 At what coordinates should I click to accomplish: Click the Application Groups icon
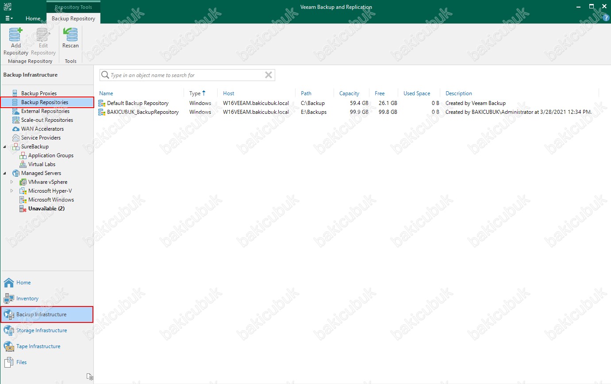[x=23, y=155]
